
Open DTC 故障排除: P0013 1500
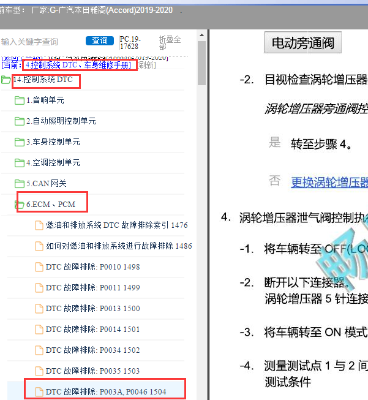pos(93,309)
